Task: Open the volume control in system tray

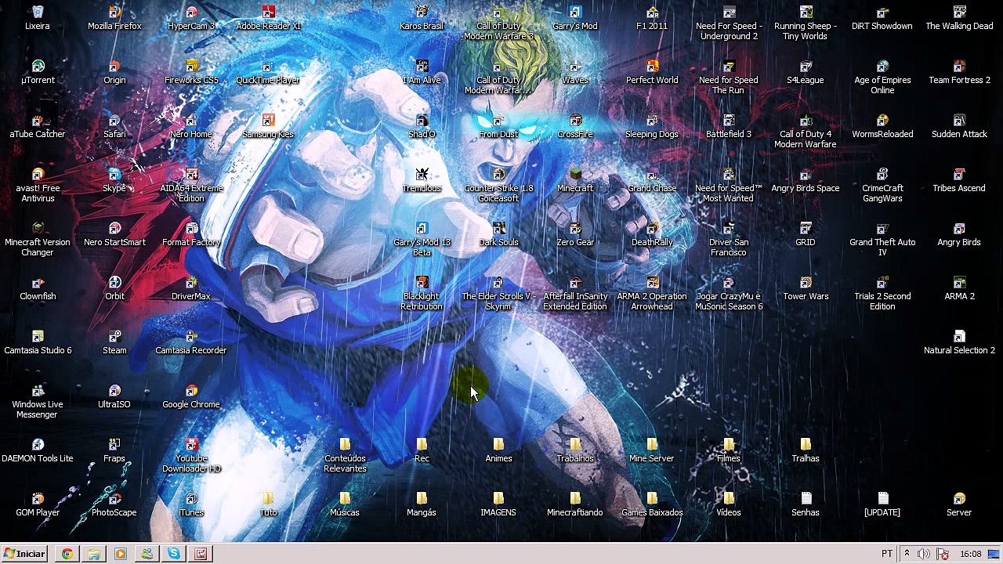Action: tap(924, 554)
